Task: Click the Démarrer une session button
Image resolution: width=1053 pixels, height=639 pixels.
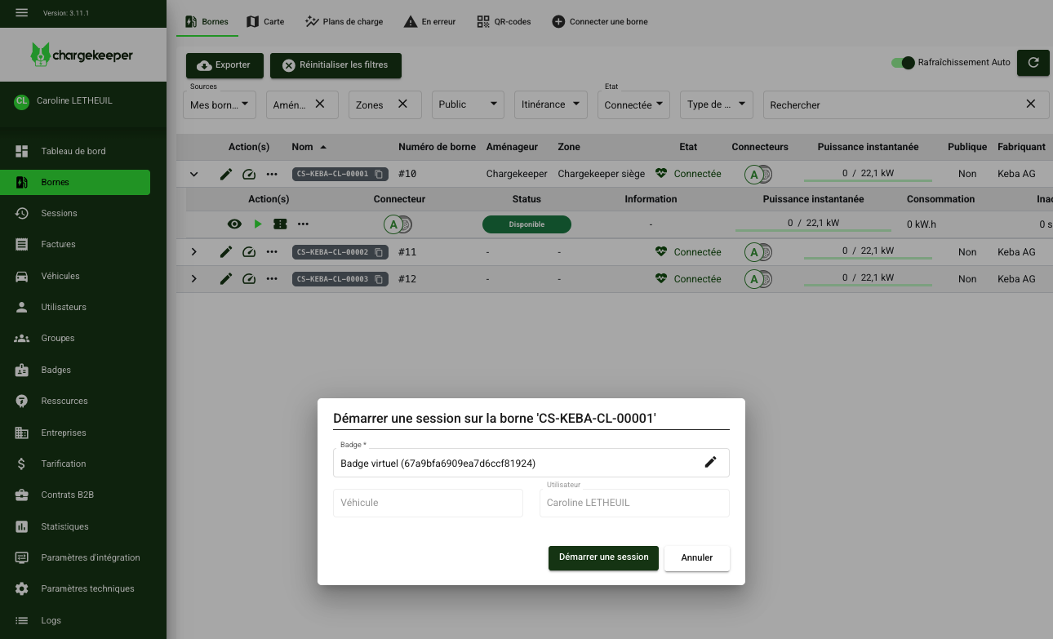Action: pyautogui.click(x=603, y=557)
